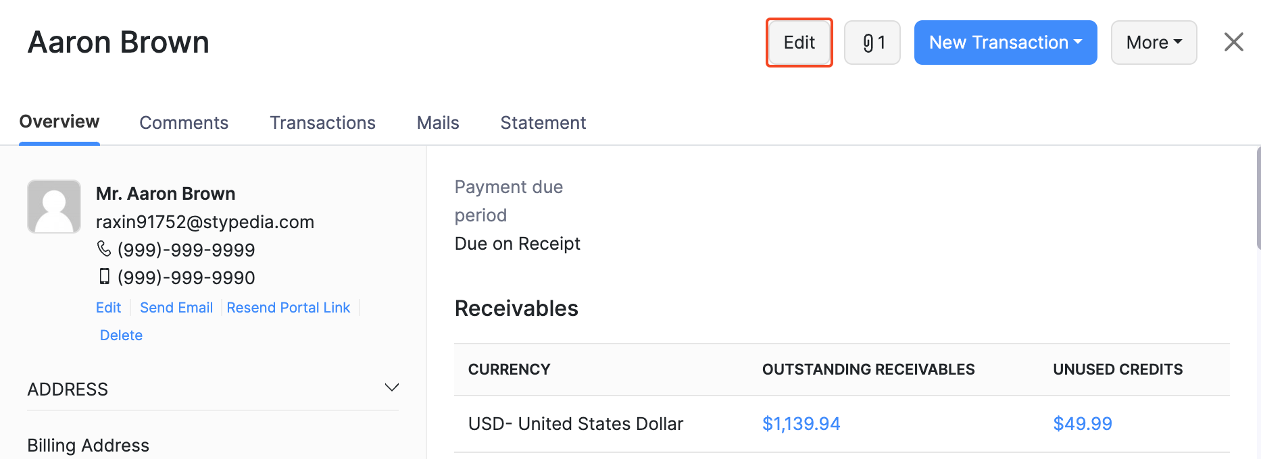
Task: Click the attachments paperclip icon button
Action: click(x=872, y=43)
